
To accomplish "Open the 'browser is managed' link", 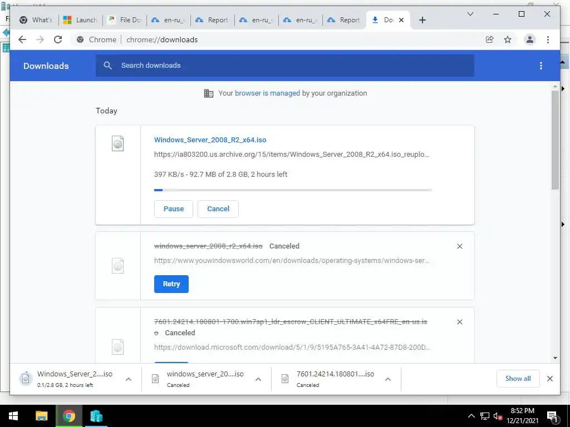I will pos(267,93).
